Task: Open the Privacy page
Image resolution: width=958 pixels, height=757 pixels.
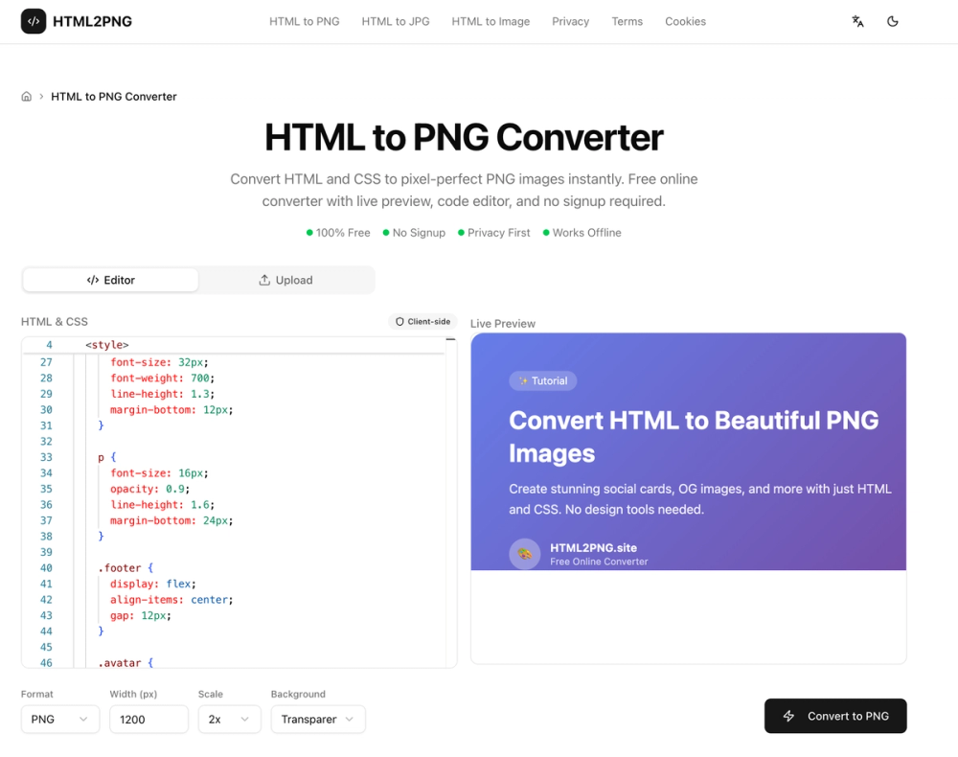Action: pyautogui.click(x=570, y=21)
